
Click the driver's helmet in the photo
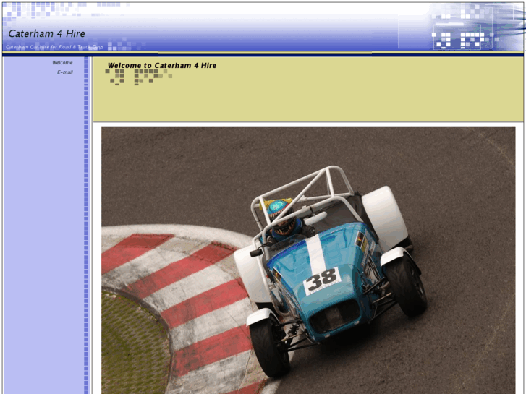pos(283,226)
